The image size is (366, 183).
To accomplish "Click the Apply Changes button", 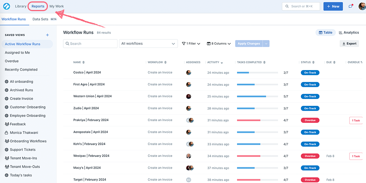I will (249, 44).
